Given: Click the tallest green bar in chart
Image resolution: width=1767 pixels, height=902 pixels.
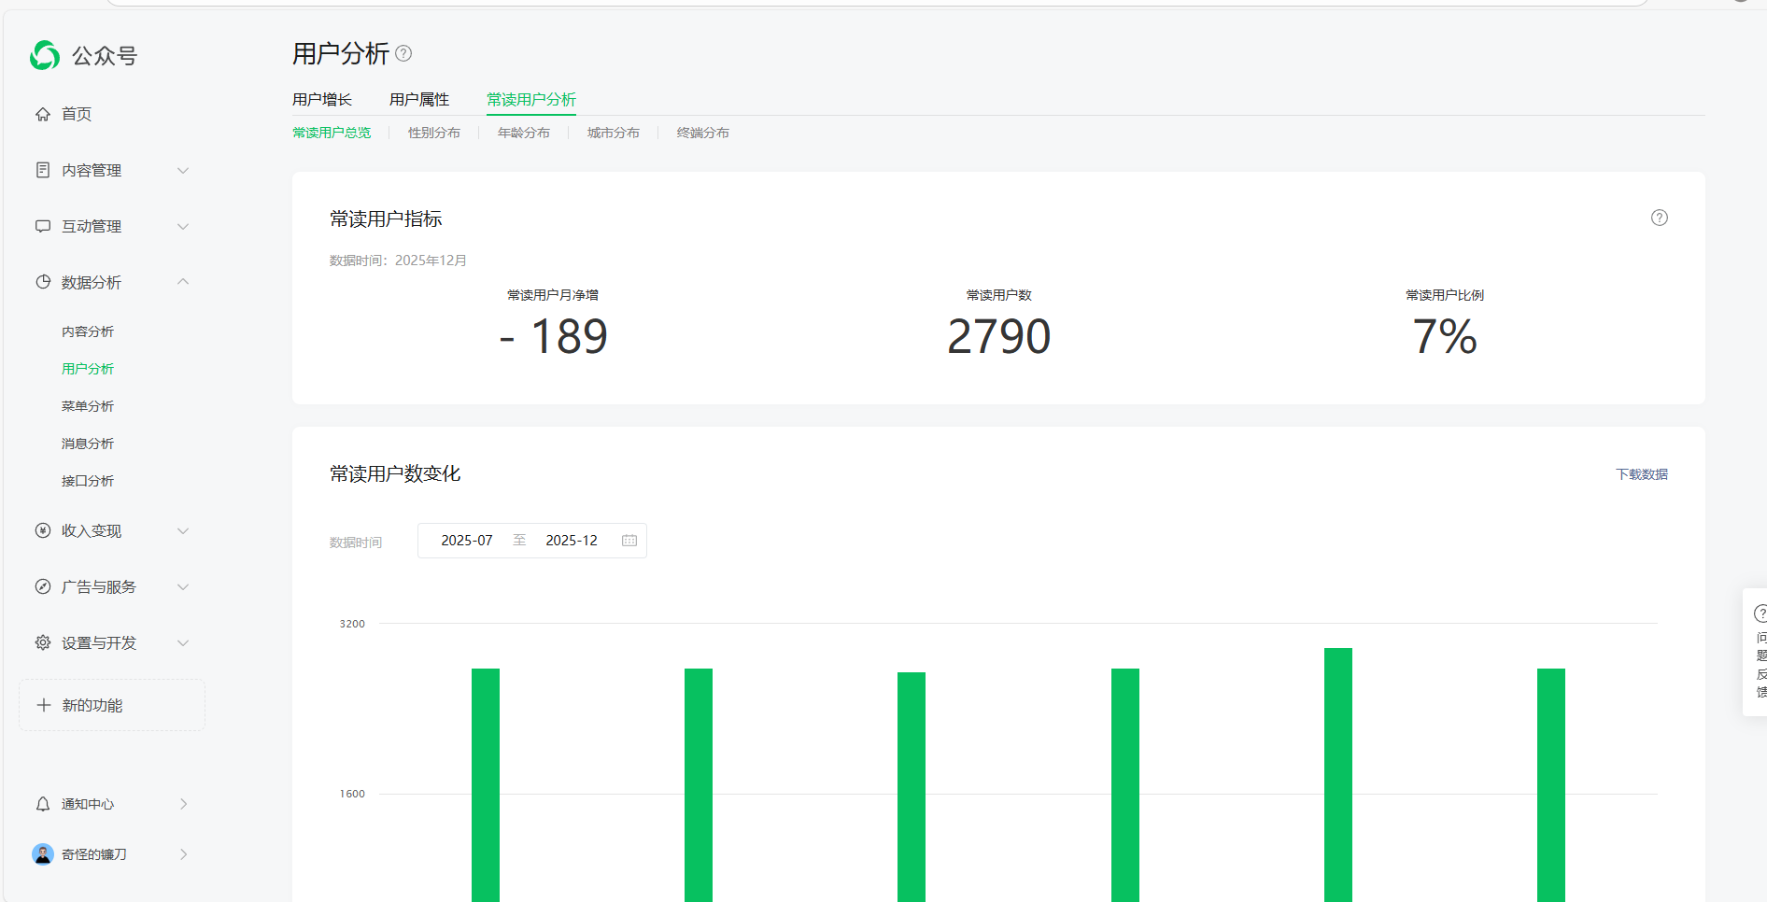Looking at the screenshot, I should click(x=1337, y=775).
